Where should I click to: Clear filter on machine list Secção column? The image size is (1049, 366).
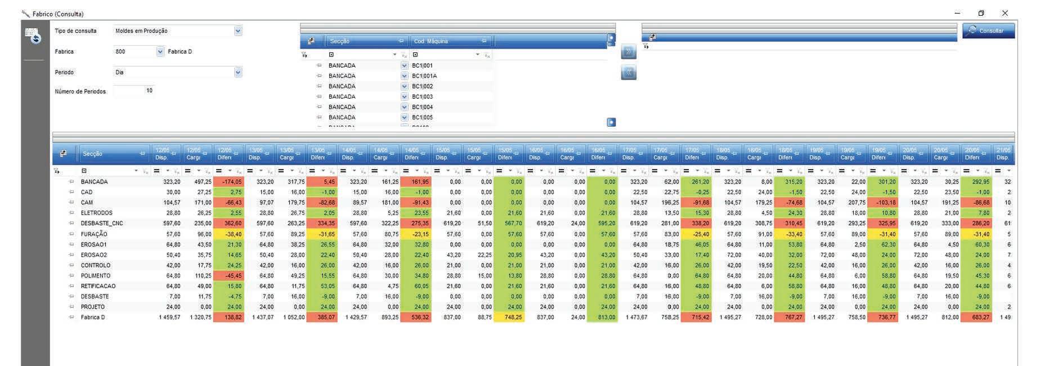point(404,55)
